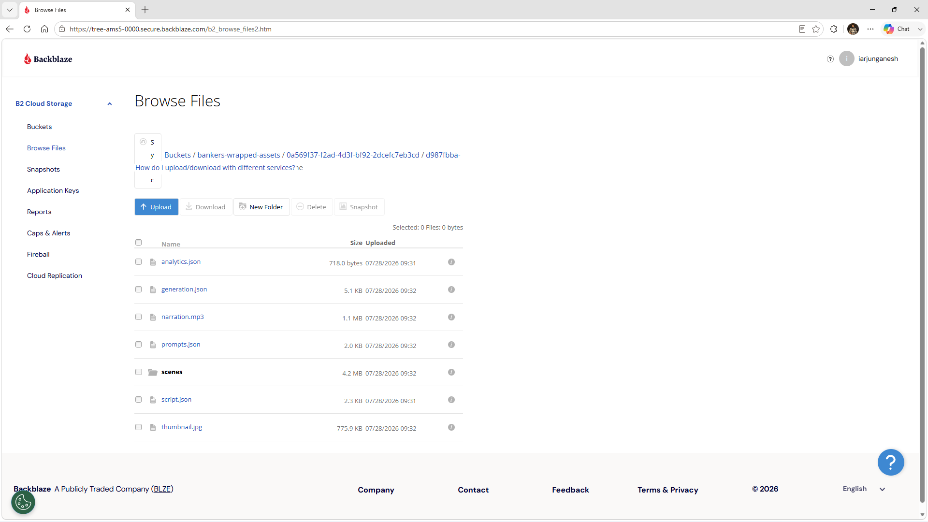The image size is (928, 522).
Task: Select narration.mp3 with its checkbox
Action: (x=139, y=317)
